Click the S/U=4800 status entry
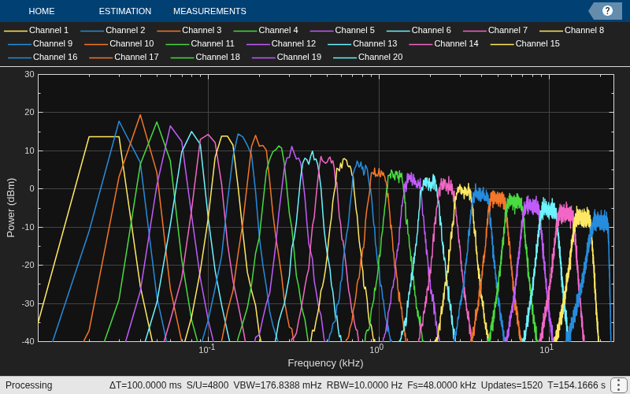 point(207,385)
